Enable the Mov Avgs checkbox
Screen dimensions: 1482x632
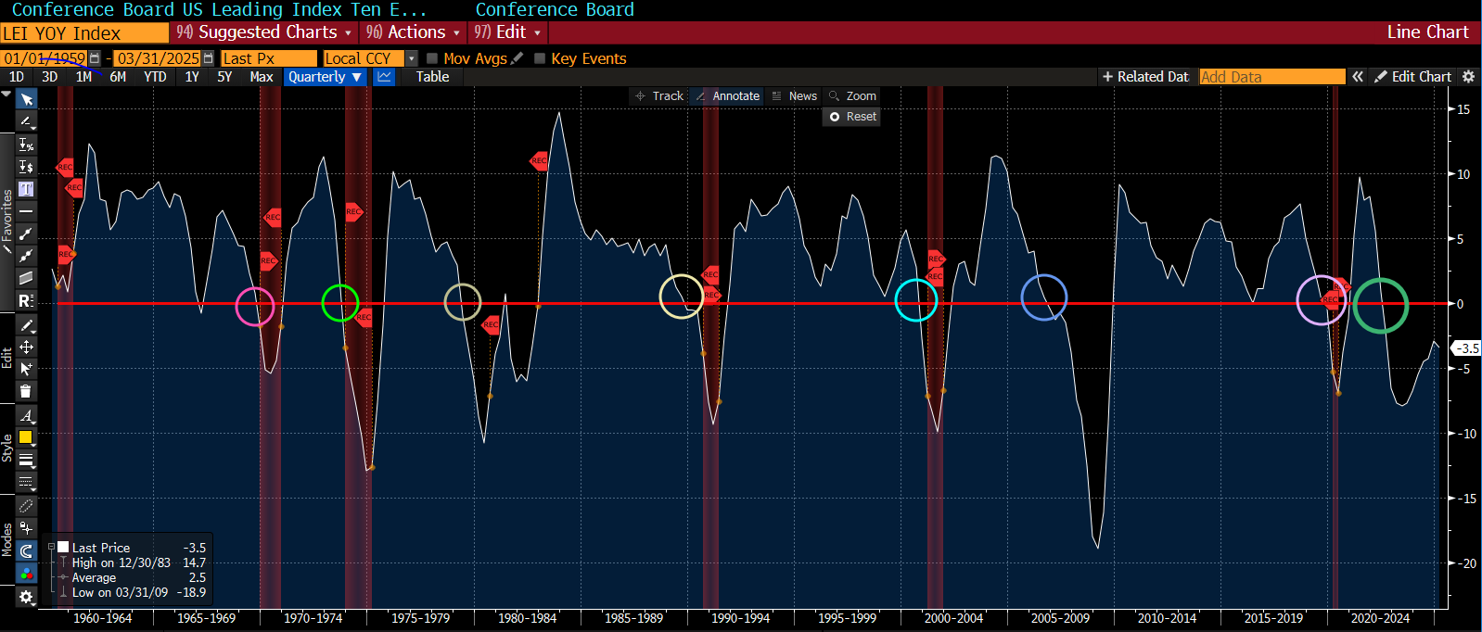[432, 58]
